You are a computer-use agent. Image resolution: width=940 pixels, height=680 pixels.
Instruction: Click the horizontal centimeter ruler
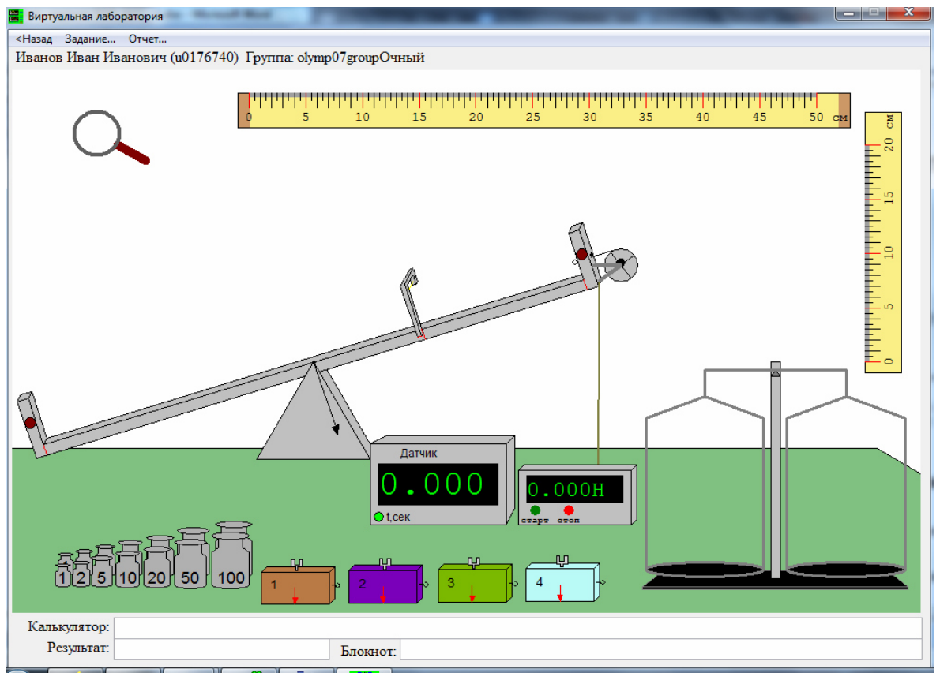click(x=543, y=110)
